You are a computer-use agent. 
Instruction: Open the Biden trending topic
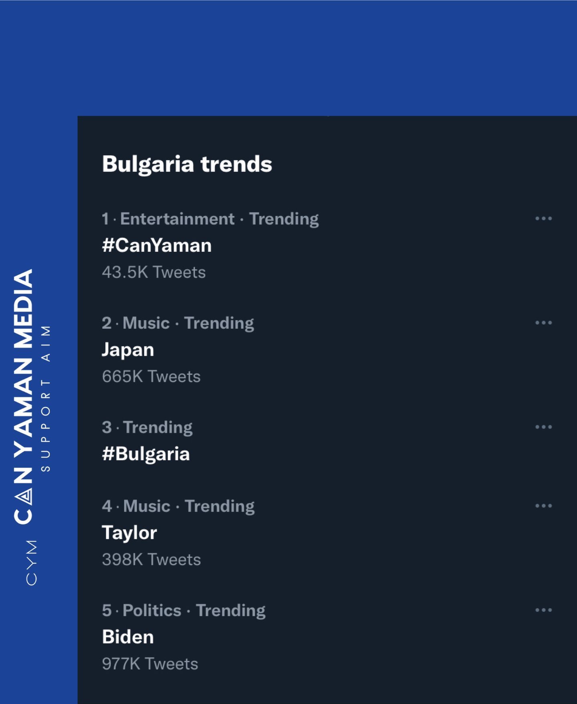[x=128, y=637]
